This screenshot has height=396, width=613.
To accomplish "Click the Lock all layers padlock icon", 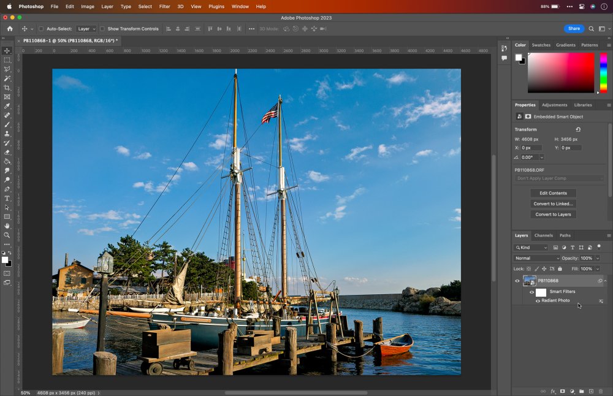I will pyautogui.click(x=560, y=268).
